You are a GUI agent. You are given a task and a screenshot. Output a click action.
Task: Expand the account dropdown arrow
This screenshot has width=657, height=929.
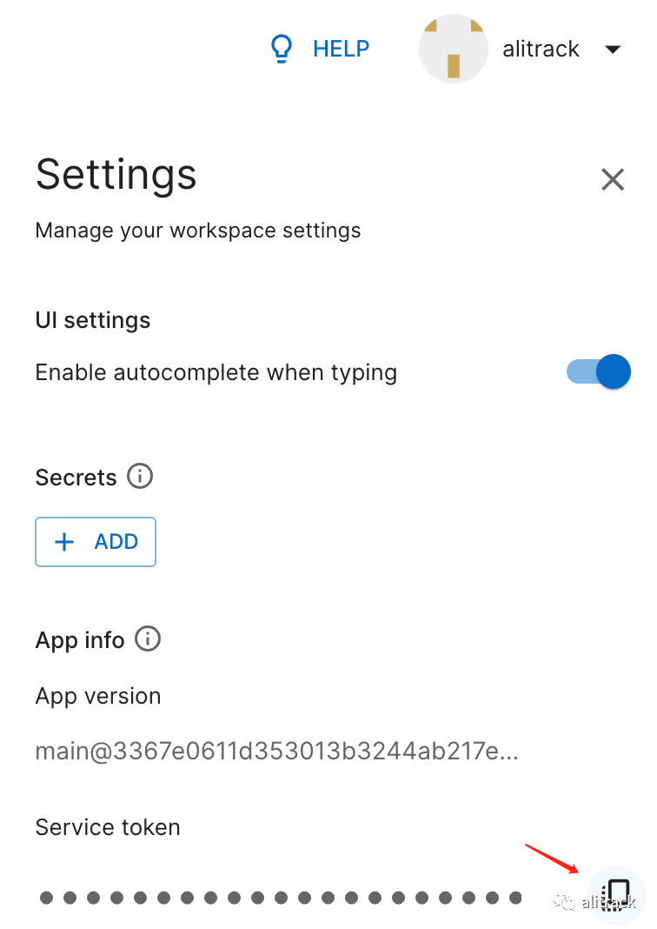point(613,50)
